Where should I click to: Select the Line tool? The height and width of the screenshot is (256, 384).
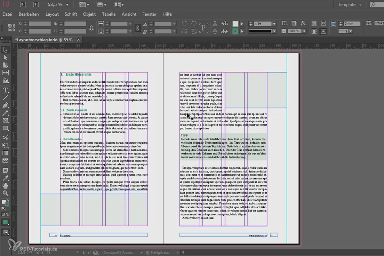pyautogui.click(x=5, y=98)
